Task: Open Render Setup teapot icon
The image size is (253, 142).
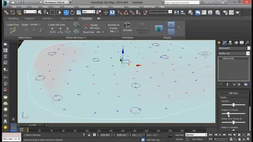Action: (x=225, y=12)
